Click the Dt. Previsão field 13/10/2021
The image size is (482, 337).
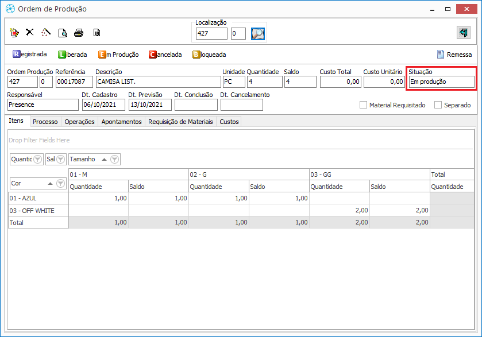coord(150,104)
